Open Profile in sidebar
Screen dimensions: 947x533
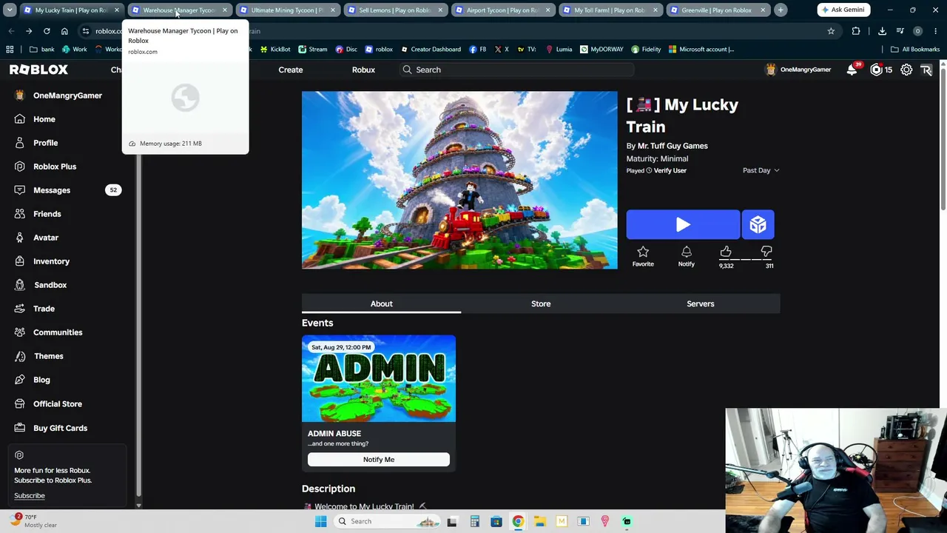45,143
